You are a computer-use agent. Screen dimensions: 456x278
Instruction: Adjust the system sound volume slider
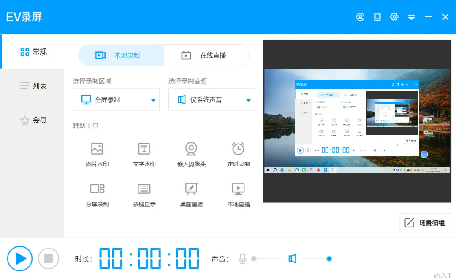coord(316,259)
